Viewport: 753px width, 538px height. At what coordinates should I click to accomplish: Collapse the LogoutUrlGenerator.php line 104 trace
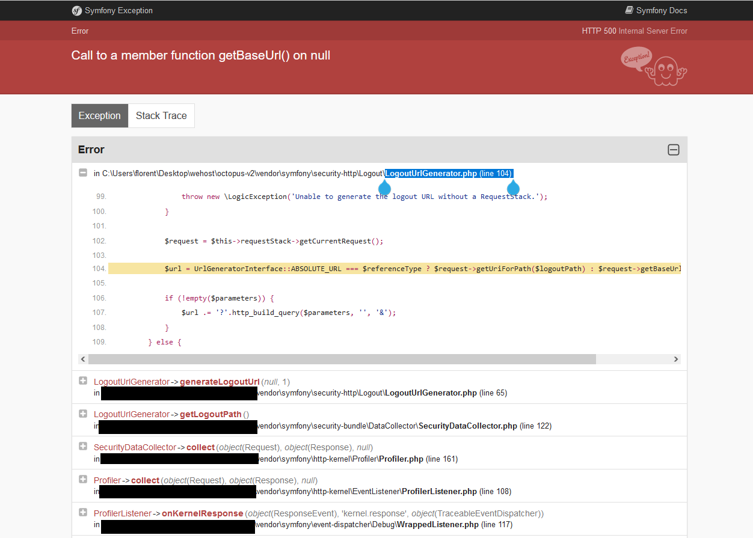[83, 173]
